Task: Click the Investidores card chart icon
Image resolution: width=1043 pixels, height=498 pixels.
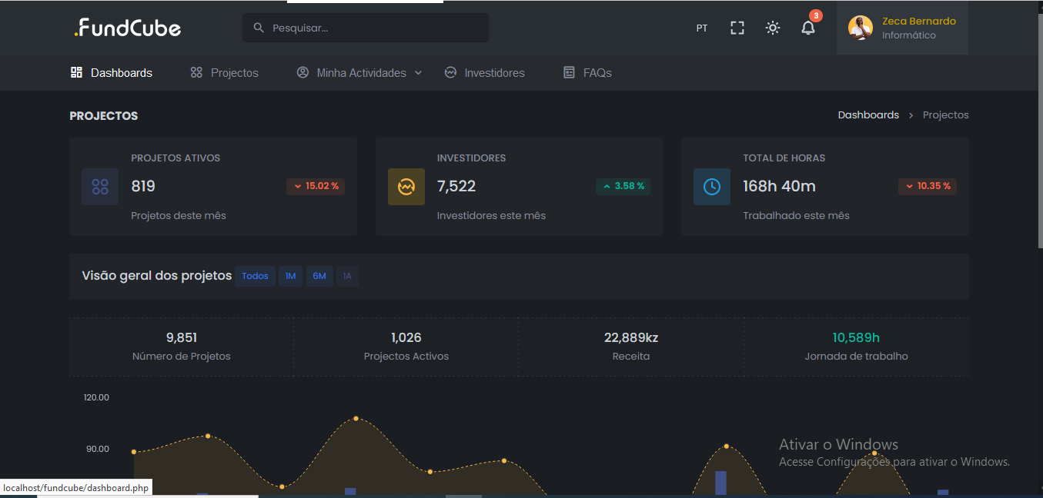Action: tap(406, 187)
